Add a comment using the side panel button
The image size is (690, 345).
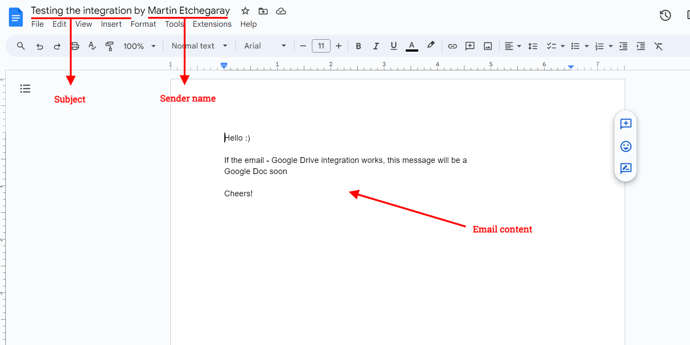[625, 124]
